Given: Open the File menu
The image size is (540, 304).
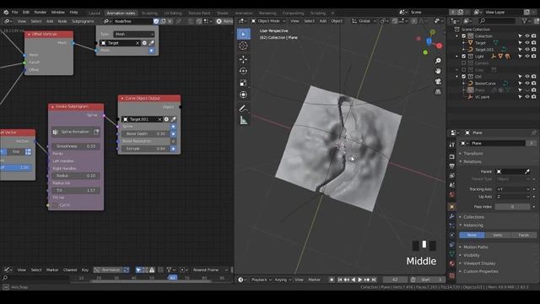Looking at the screenshot, I should [15, 12].
